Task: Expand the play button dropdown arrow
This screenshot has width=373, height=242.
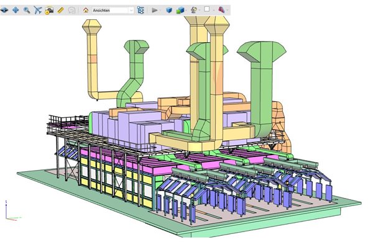Action: (x=160, y=11)
